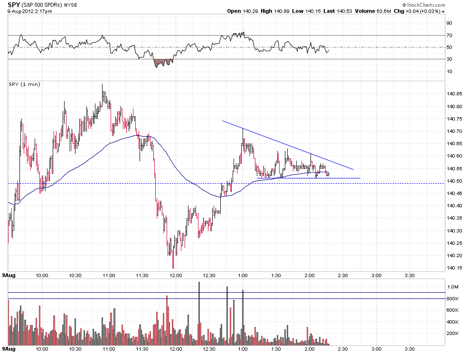The height and width of the screenshot is (353, 470).
Task: Click the RSI 10 axis label
Action: (449, 71)
